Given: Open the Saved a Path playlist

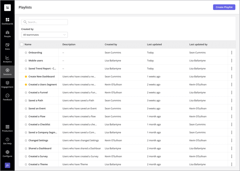Looking at the screenshot, I should point(36,100).
